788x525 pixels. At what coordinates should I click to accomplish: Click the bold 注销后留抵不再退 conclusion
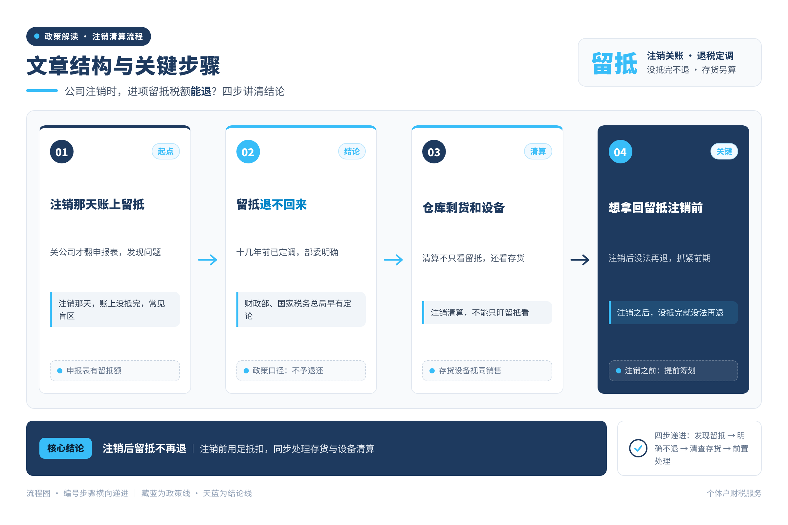[144, 448]
